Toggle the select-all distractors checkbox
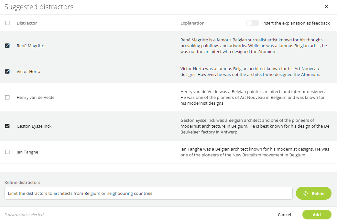Screen dimensions: 337x222 click(7, 23)
